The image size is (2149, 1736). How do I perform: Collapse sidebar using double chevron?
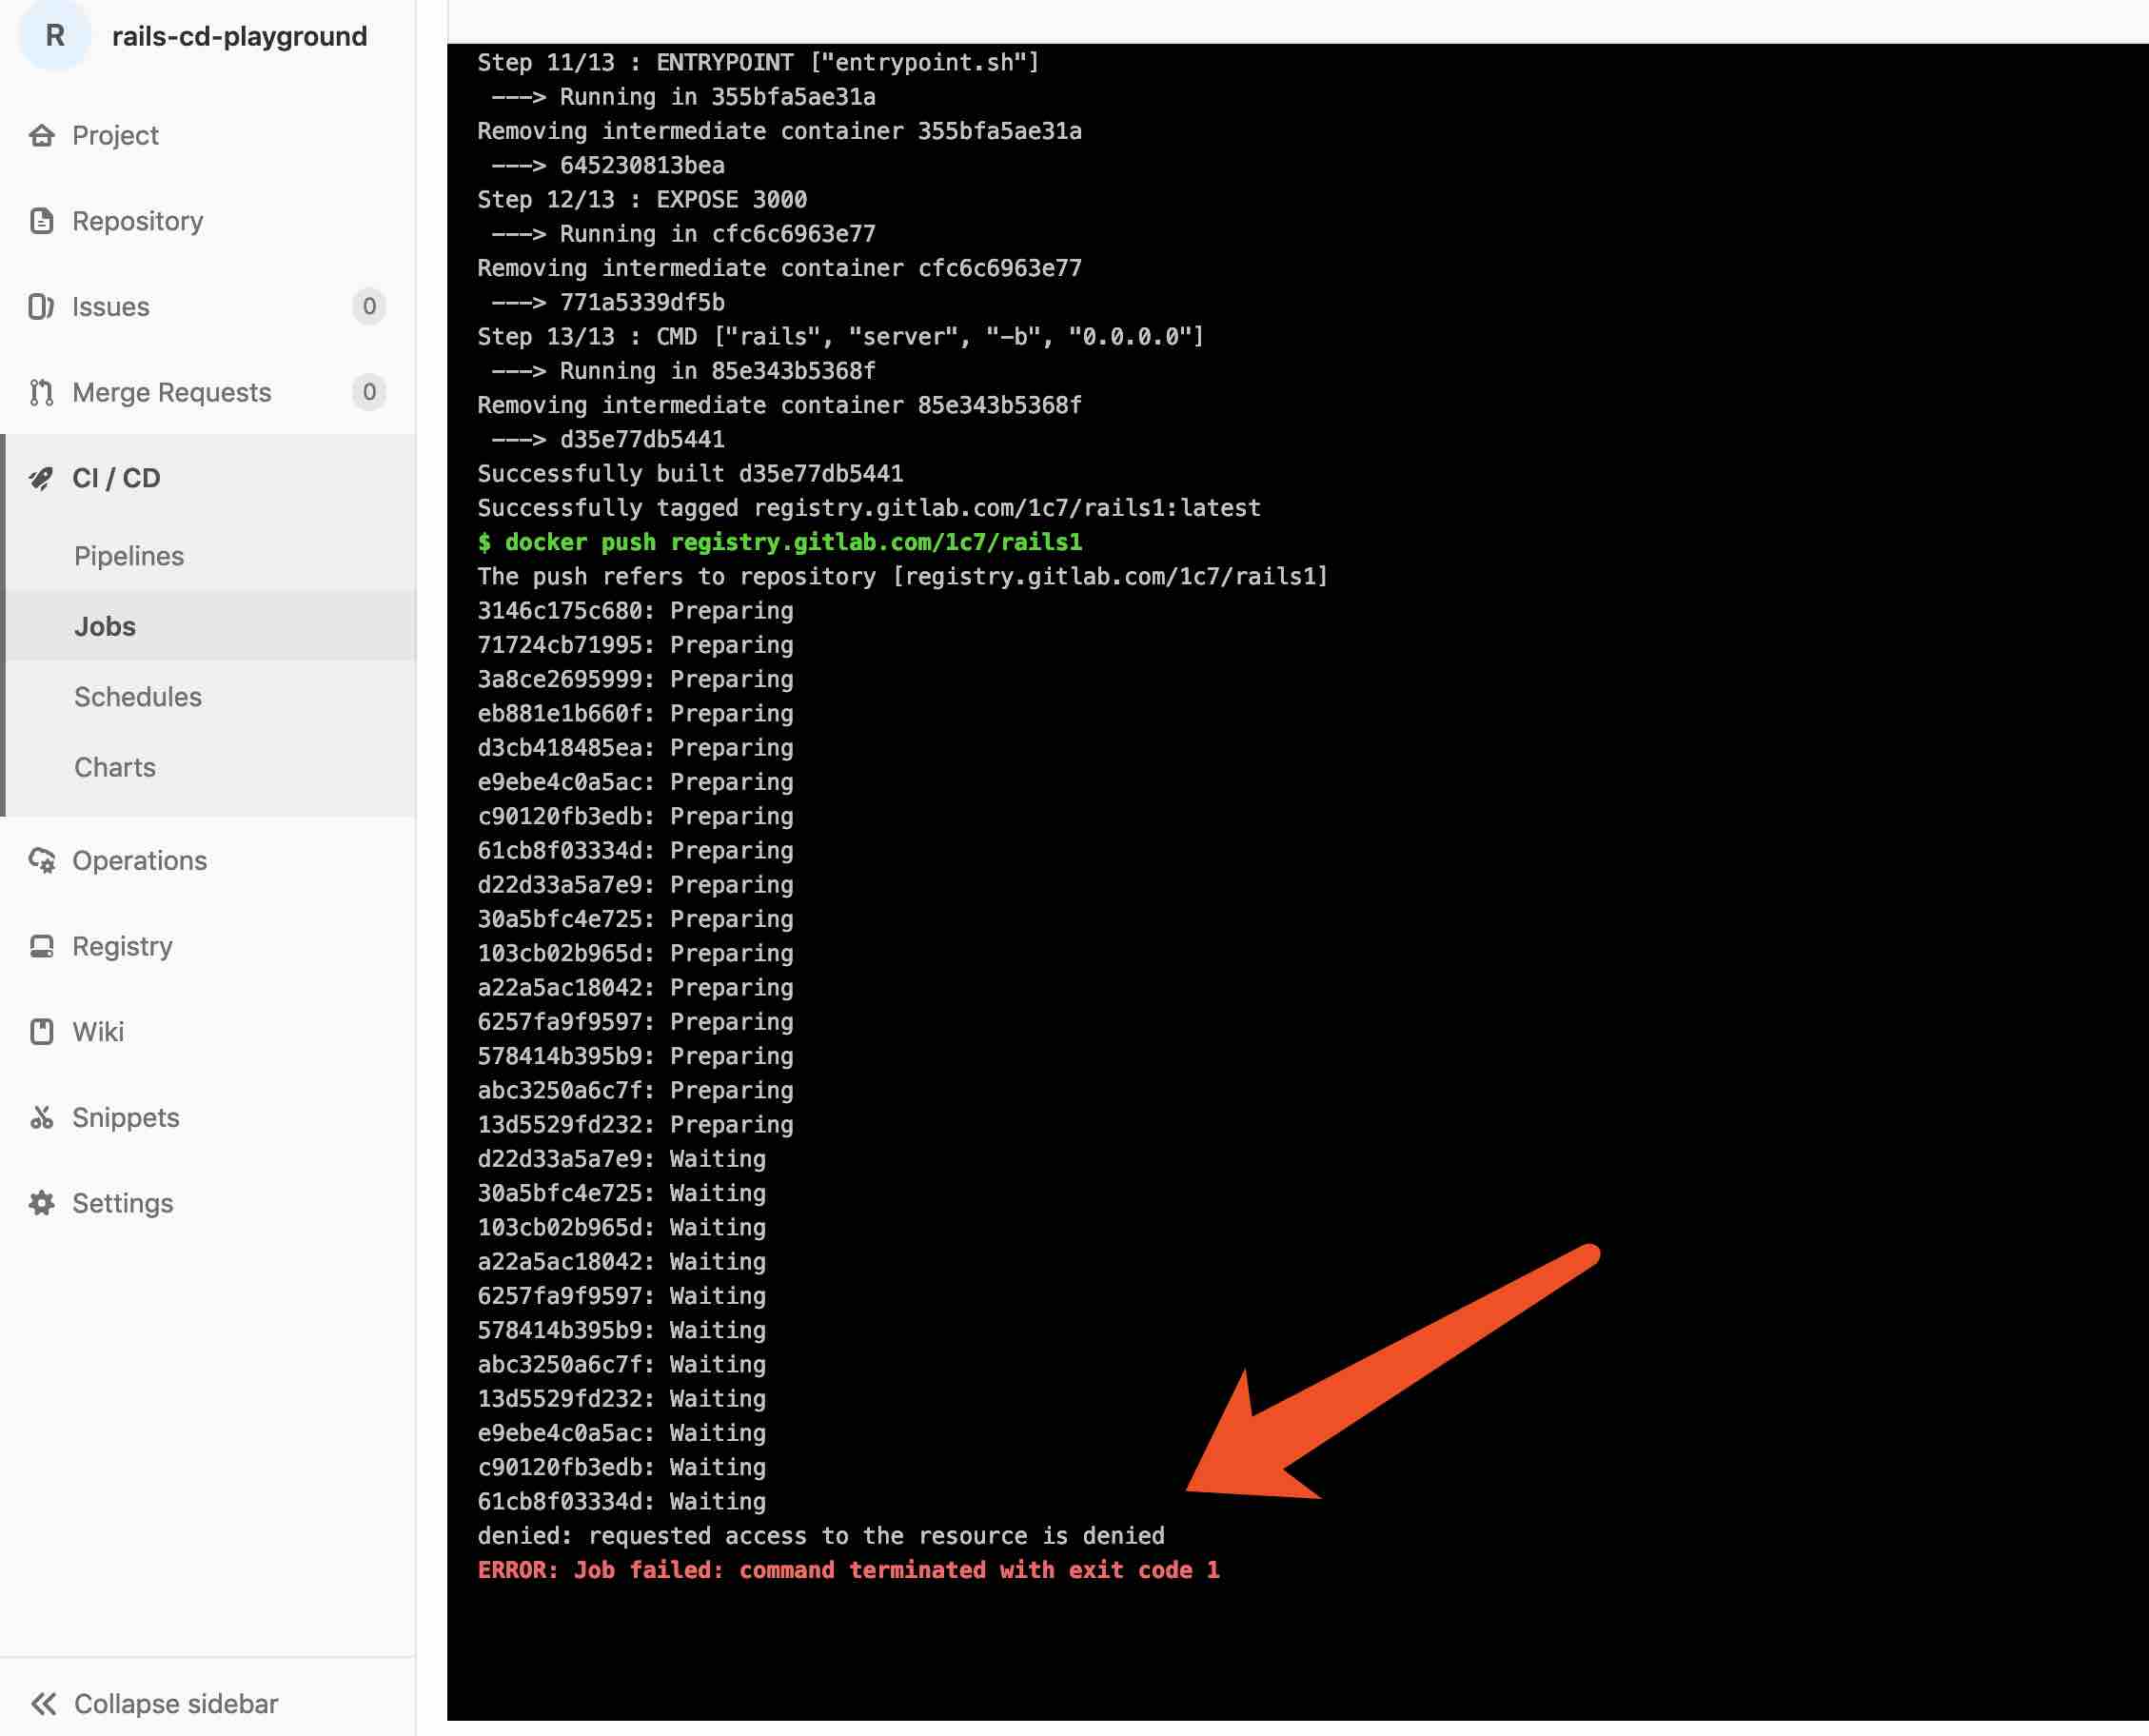43,1704
